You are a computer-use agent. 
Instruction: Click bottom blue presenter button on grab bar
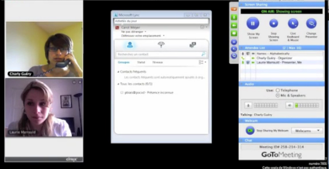tap(234, 56)
